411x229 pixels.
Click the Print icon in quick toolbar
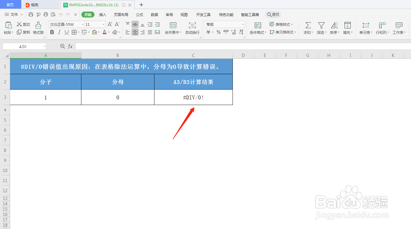[46, 14]
